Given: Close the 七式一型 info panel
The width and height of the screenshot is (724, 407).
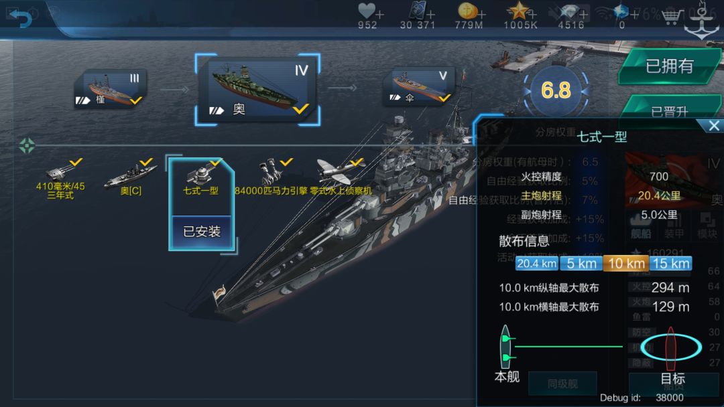Looking at the screenshot, I should pos(714,125).
